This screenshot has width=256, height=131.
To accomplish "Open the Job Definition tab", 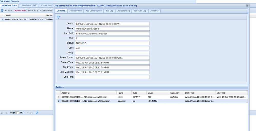I will click(75, 11).
